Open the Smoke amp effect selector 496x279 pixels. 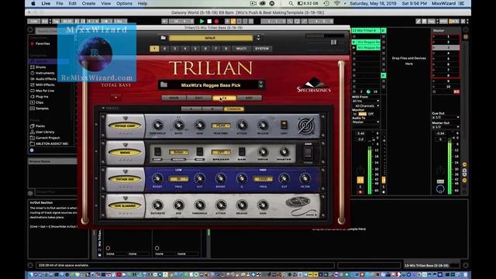point(125,153)
